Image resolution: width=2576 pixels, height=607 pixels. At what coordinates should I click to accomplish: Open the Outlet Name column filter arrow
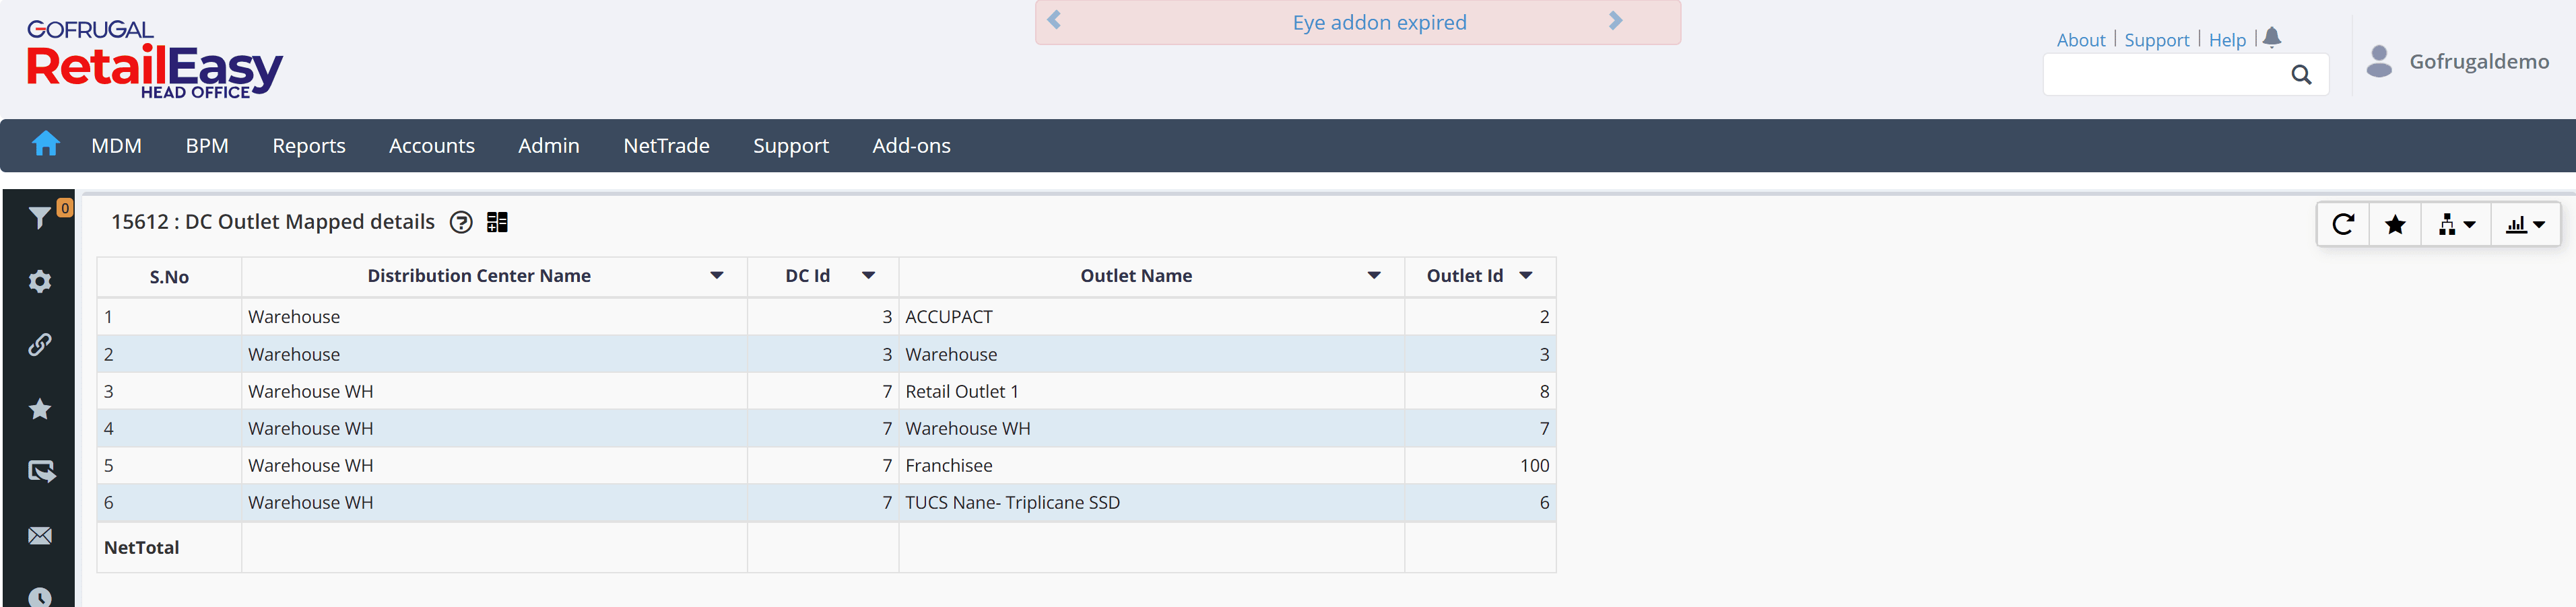coord(1374,276)
